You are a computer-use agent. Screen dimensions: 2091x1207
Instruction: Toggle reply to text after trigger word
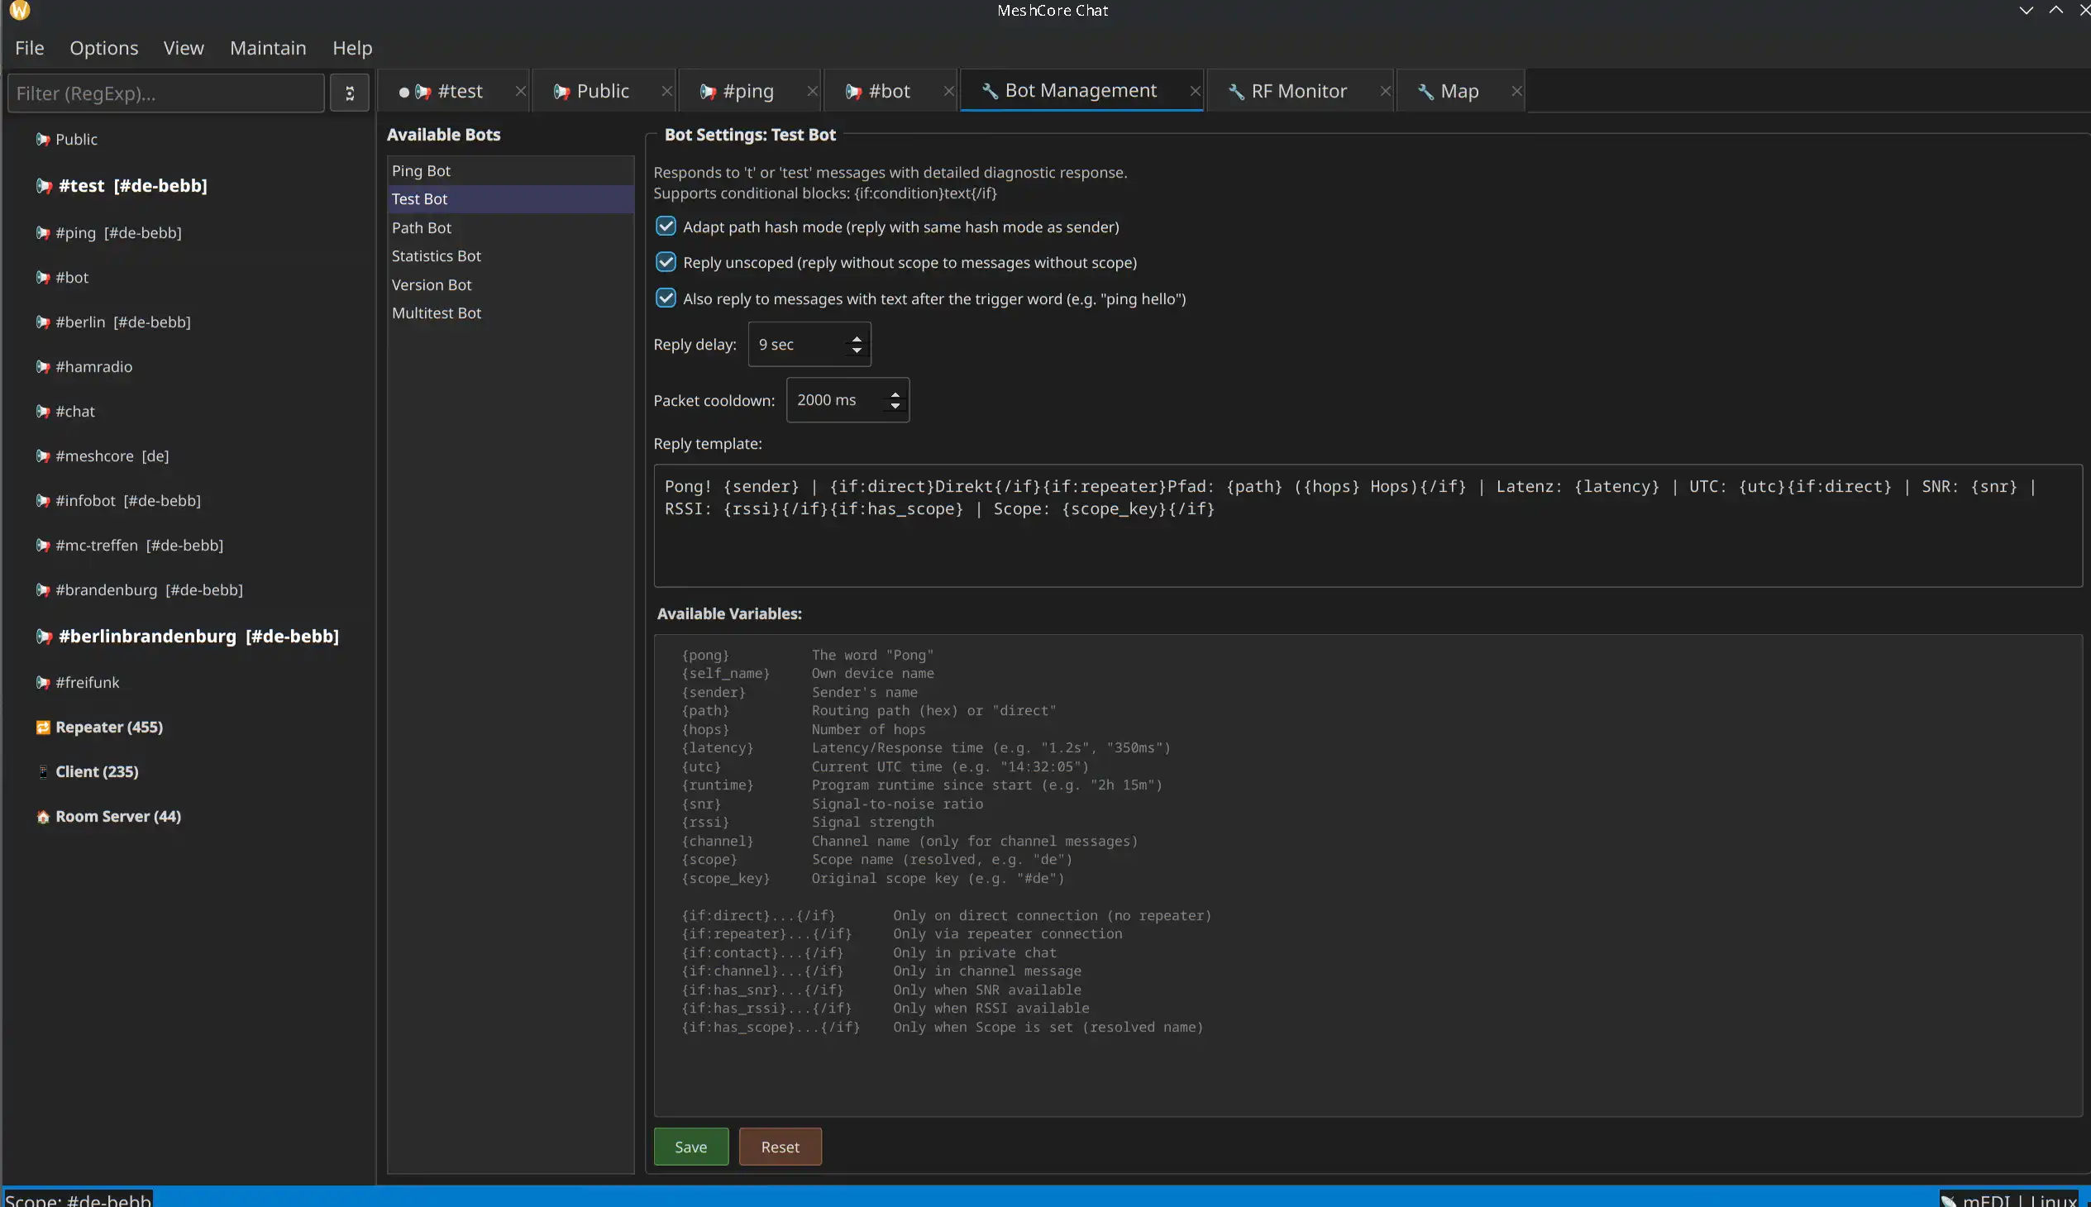pos(666,298)
